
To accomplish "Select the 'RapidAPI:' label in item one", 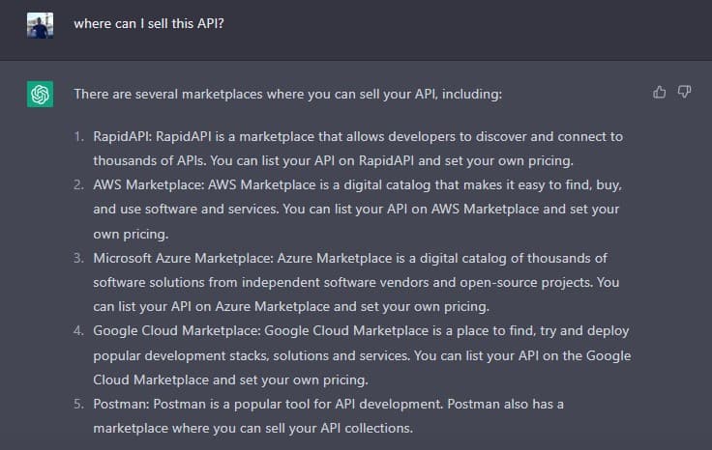I will coord(122,136).
